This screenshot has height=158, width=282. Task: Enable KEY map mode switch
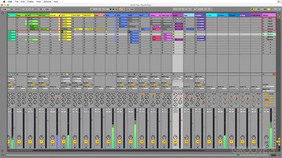click(x=259, y=9)
